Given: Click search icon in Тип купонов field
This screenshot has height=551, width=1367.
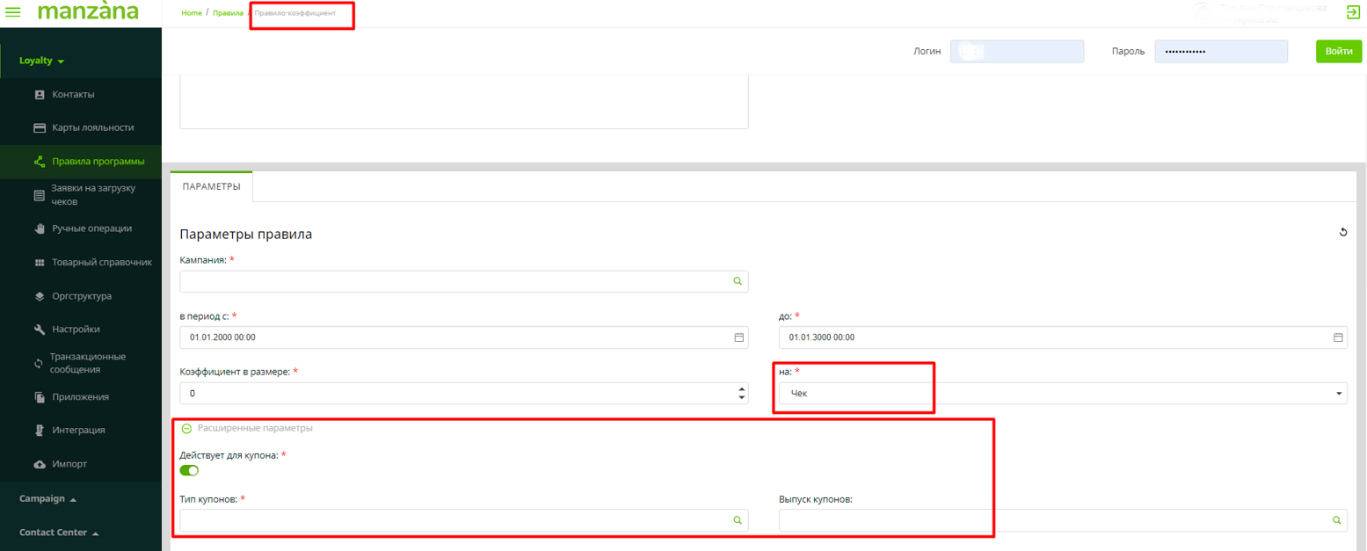Looking at the screenshot, I should click(x=738, y=520).
